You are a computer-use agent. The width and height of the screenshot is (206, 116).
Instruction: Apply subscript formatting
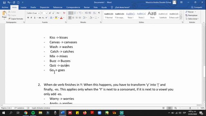pyautogui.click(x=43, y=18)
